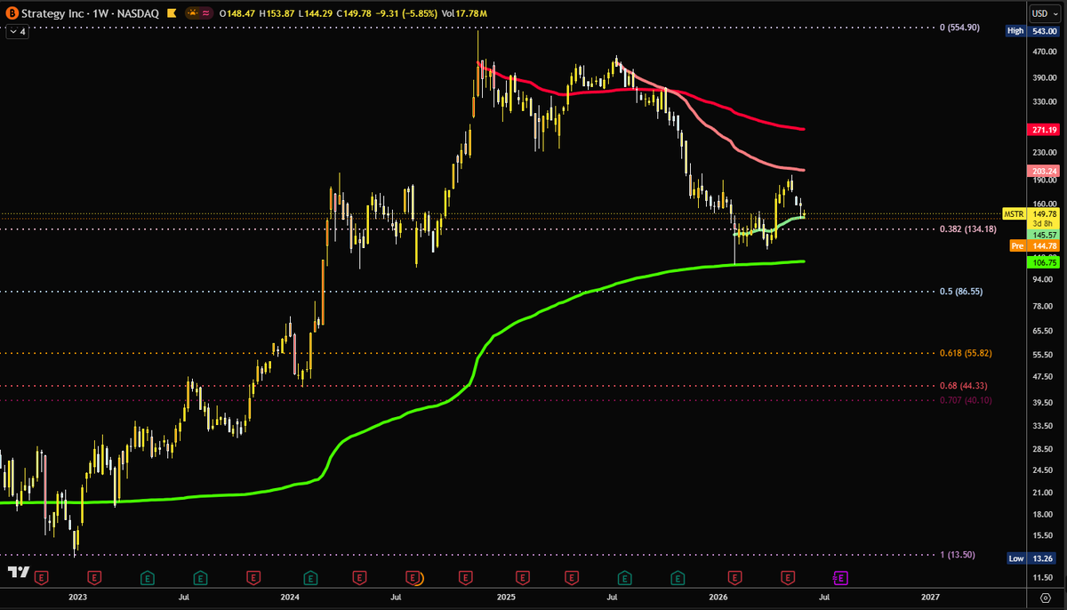Viewport: 1067px width, 610px height.
Task: Open the USD currency dropdown
Action: point(1047,13)
